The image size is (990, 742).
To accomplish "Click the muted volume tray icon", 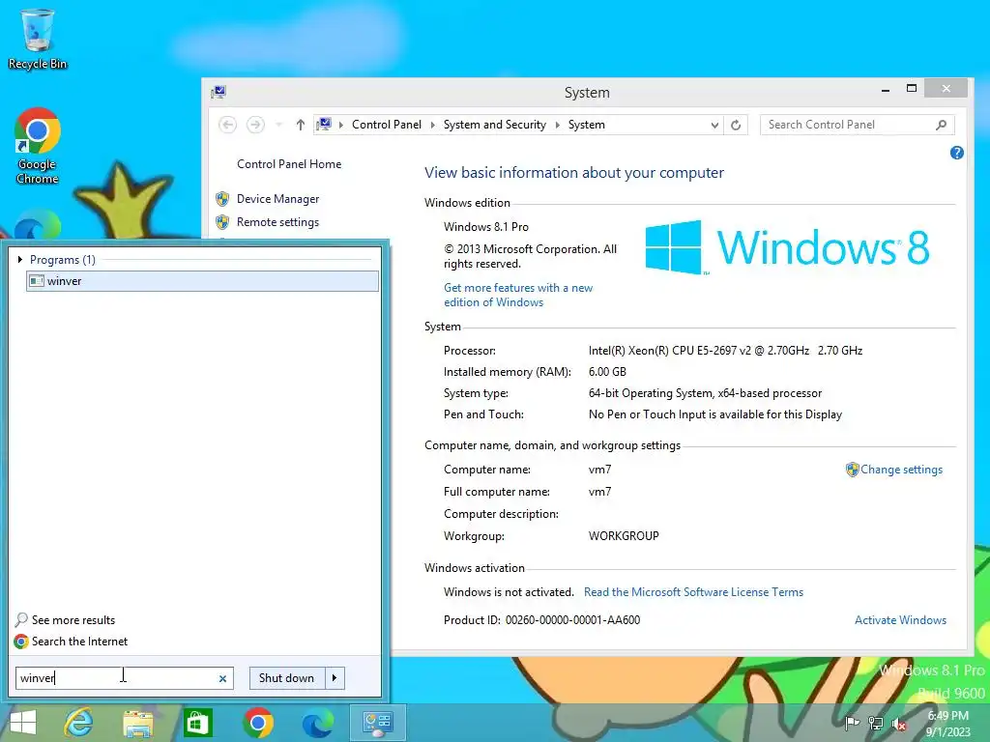I will 899,724.
